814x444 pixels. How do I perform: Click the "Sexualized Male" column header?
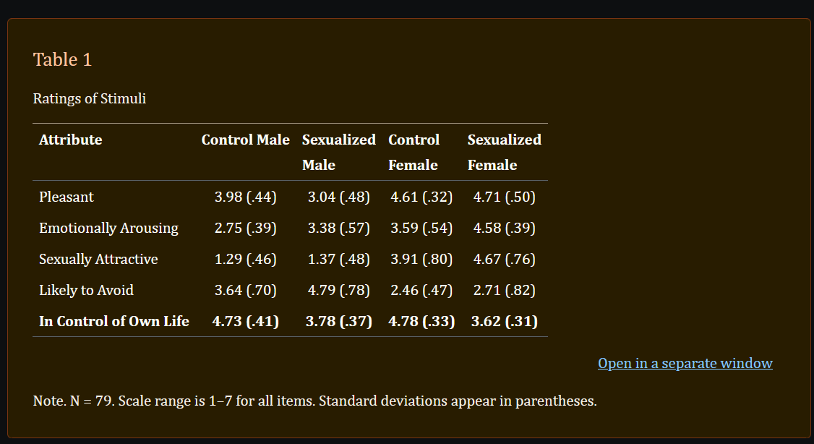click(x=338, y=152)
